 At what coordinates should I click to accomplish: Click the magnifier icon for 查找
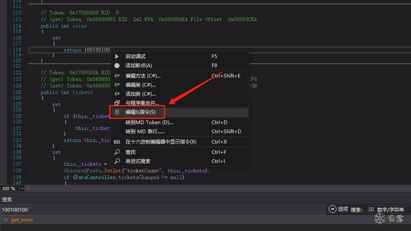117,152
